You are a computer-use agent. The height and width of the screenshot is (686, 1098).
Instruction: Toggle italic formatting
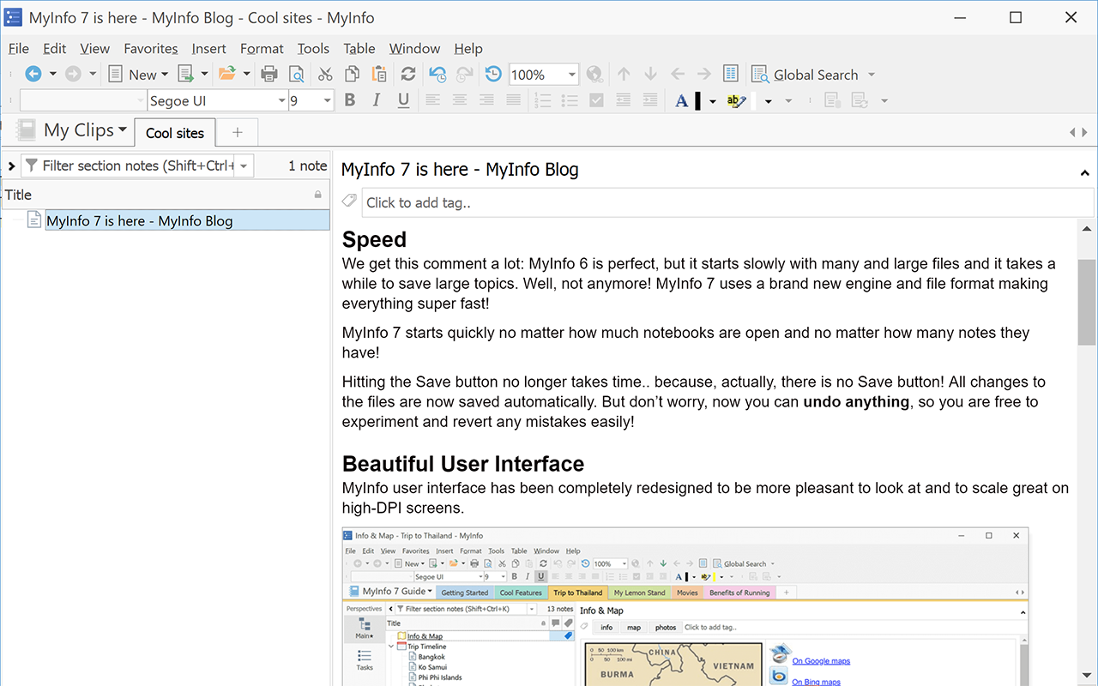tap(377, 100)
